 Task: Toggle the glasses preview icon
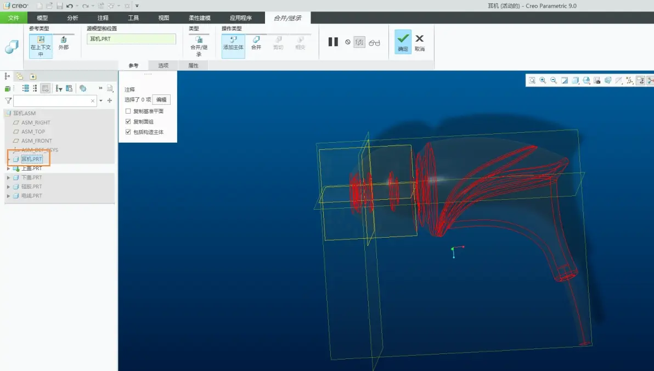(x=374, y=42)
